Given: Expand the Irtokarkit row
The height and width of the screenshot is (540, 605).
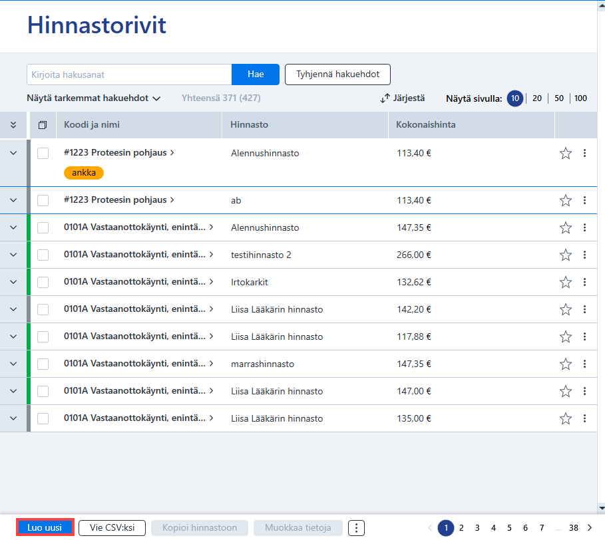Looking at the screenshot, I should click(x=13, y=282).
